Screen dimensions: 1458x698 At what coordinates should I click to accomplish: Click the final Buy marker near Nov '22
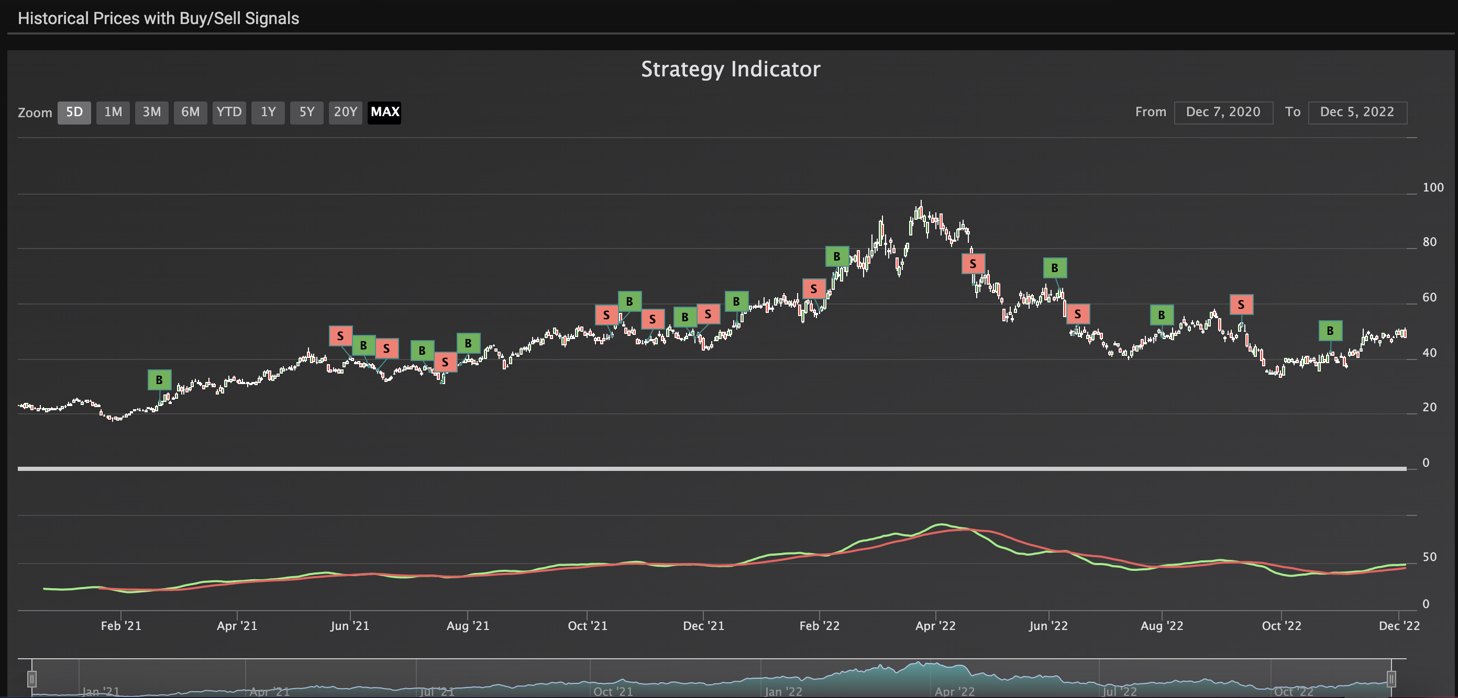1330,331
